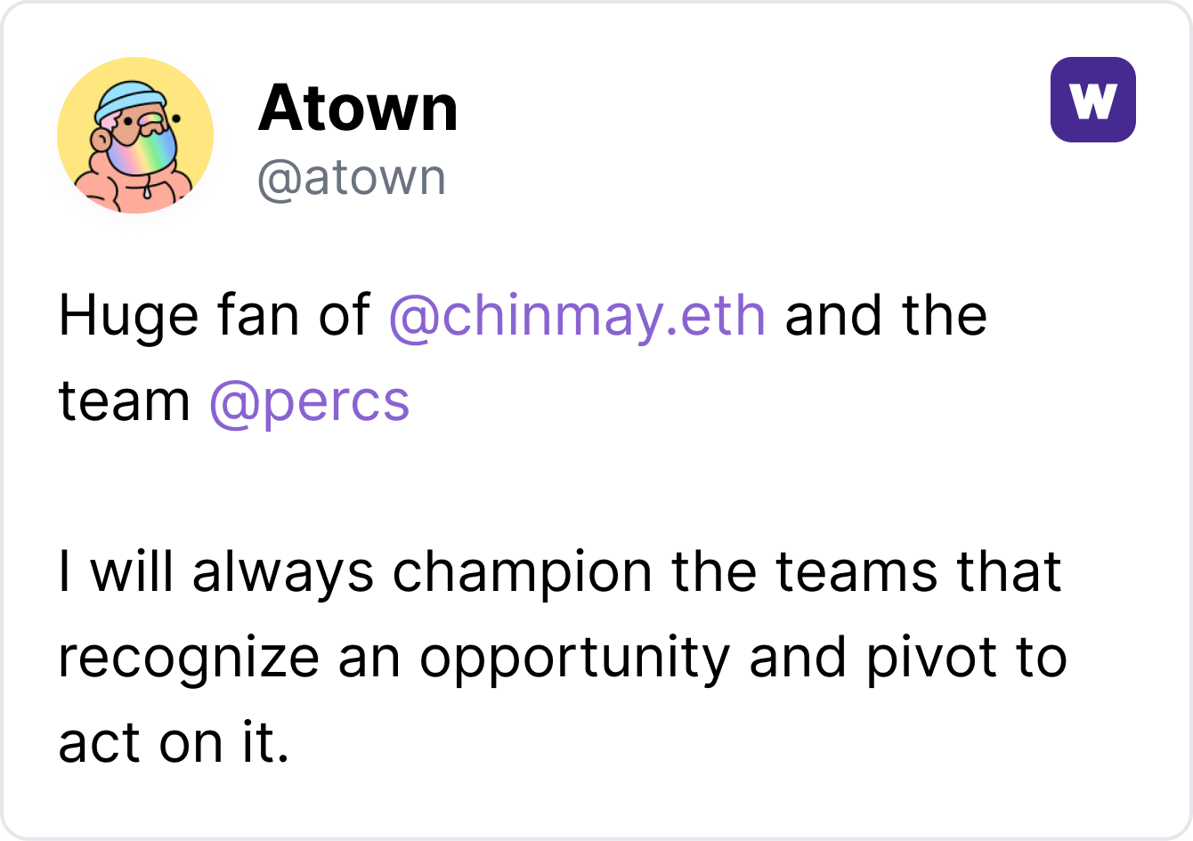
Task: Click the @atown handle
Action: tap(351, 178)
